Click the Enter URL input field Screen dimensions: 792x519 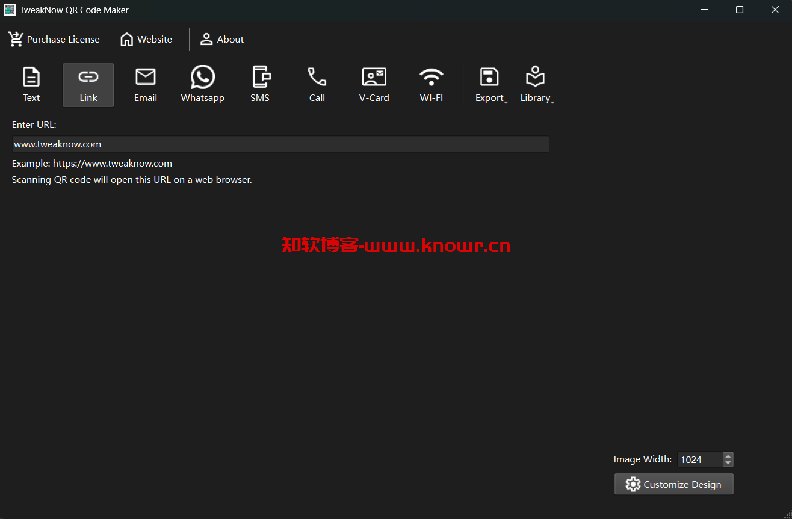[280, 144]
